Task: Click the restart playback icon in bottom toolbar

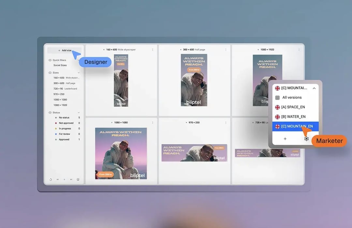Action: click(x=51, y=179)
